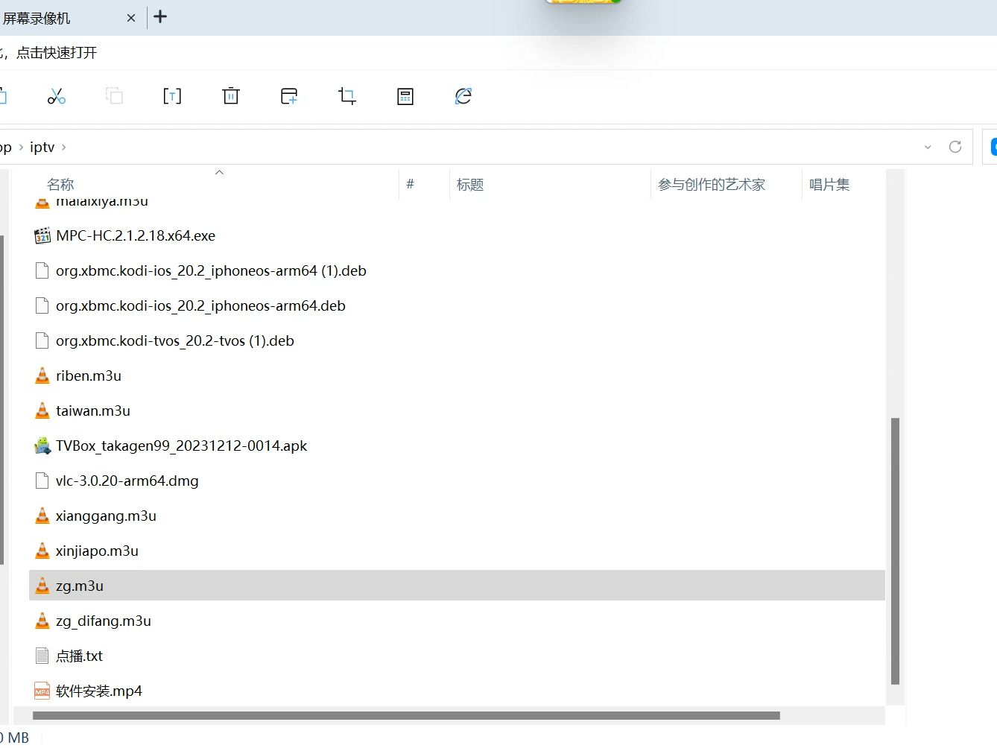Select org.xbmc.kodi-ios_20.2_iphoneos-arm64 (1).deb

(211, 270)
